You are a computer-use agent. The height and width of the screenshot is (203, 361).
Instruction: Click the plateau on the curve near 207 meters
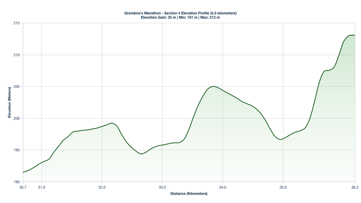click(327, 70)
